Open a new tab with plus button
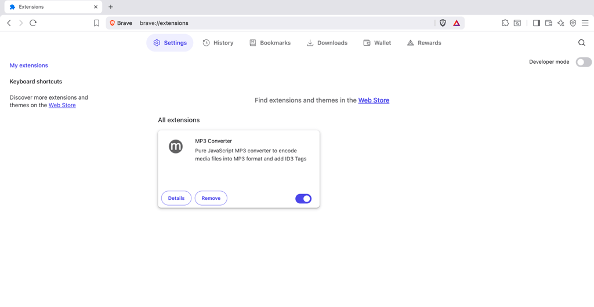The width and height of the screenshot is (594, 307). [x=111, y=7]
